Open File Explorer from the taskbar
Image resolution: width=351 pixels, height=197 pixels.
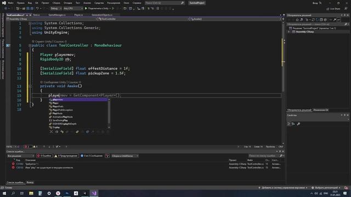click(x=31, y=193)
